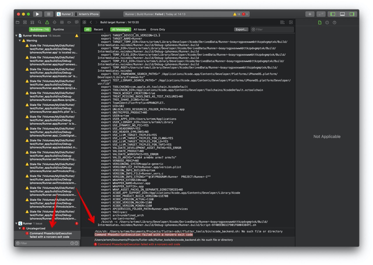Click the /bin/sh: No such file log line
This screenshot has width=373, height=265.
[x=189, y=231]
